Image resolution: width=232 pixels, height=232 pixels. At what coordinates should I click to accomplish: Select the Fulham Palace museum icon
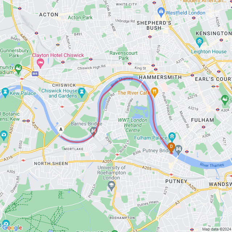coord(172,137)
